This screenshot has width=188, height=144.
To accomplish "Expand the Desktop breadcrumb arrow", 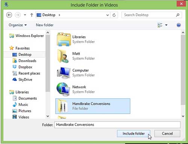I will [x=59, y=15].
